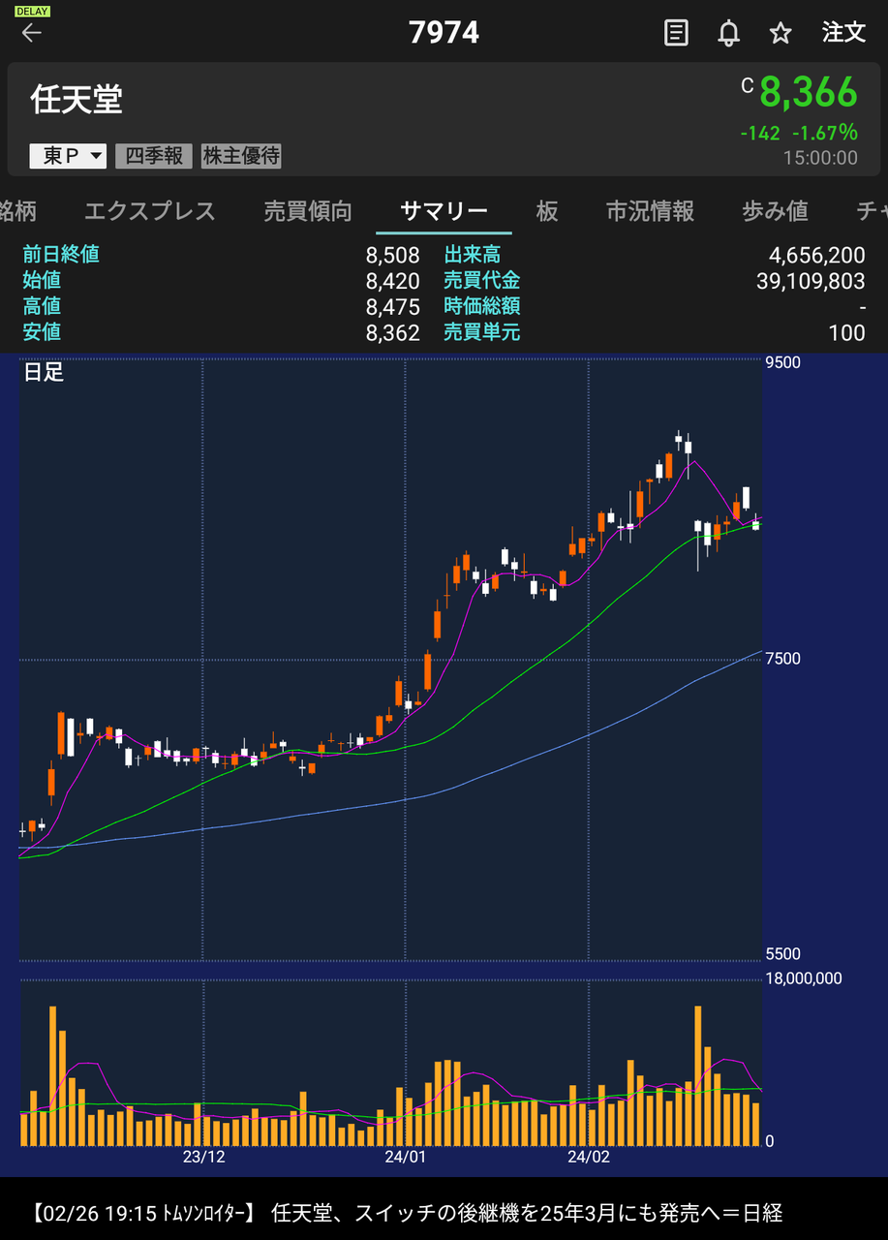Switch to the 売買傾向 tab
This screenshot has height=1240, width=888.
pyautogui.click(x=308, y=210)
